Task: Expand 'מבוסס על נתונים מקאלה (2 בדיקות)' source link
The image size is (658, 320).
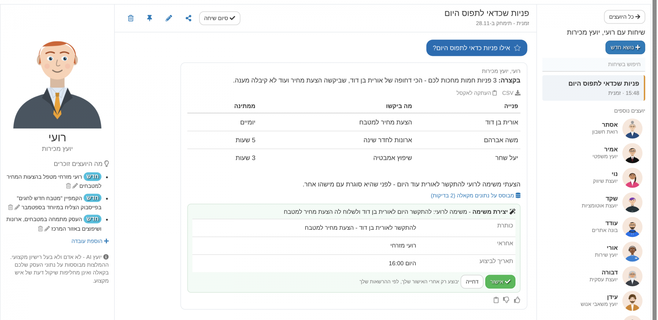Action: tap(475, 195)
